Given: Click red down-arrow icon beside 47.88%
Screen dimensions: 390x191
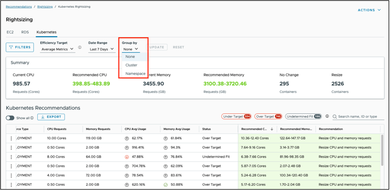Looking at the screenshot, I should pyautogui.click(x=127, y=157).
